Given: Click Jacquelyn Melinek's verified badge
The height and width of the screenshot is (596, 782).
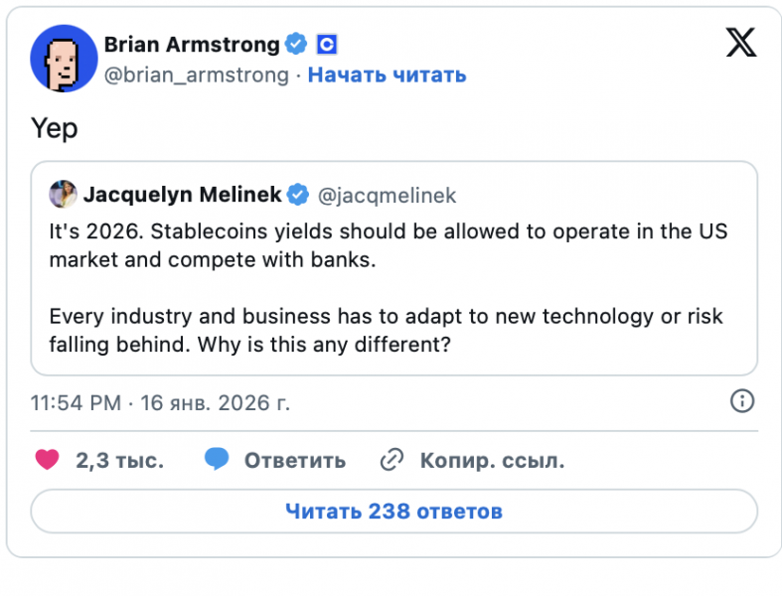Looking at the screenshot, I should point(298,194).
